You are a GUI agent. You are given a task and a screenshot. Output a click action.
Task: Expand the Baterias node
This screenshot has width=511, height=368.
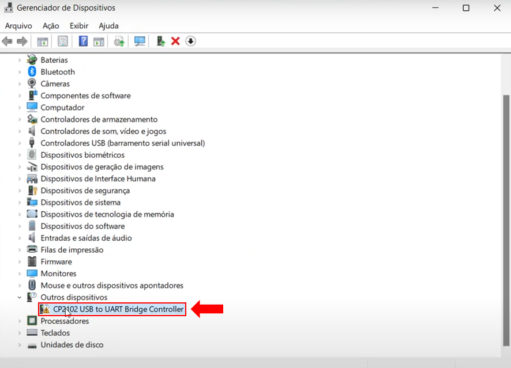coord(20,60)
